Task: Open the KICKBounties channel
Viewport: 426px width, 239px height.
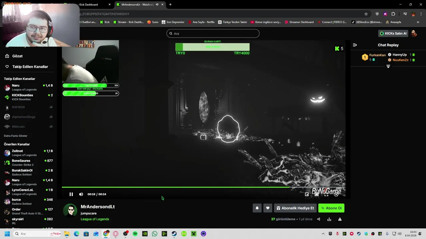Action: tap(28, 97)
